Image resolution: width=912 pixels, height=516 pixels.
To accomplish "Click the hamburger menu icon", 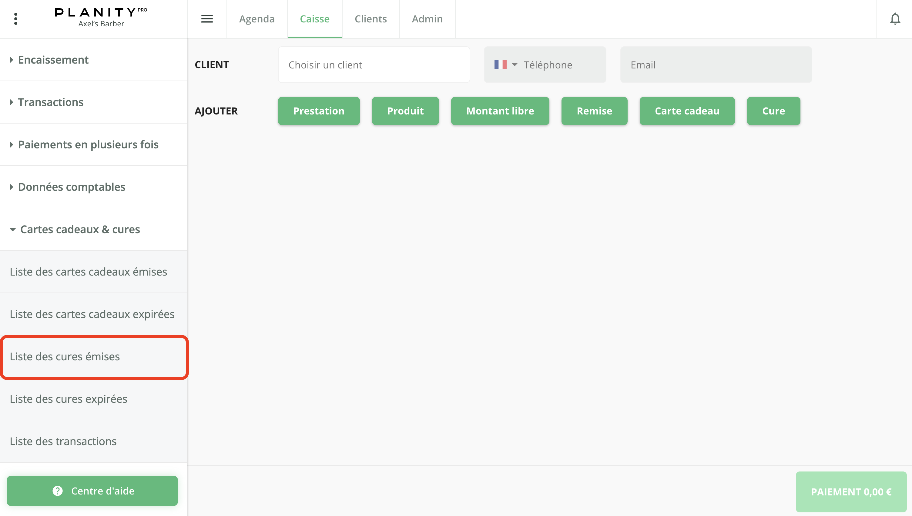I will coord(207,19).
